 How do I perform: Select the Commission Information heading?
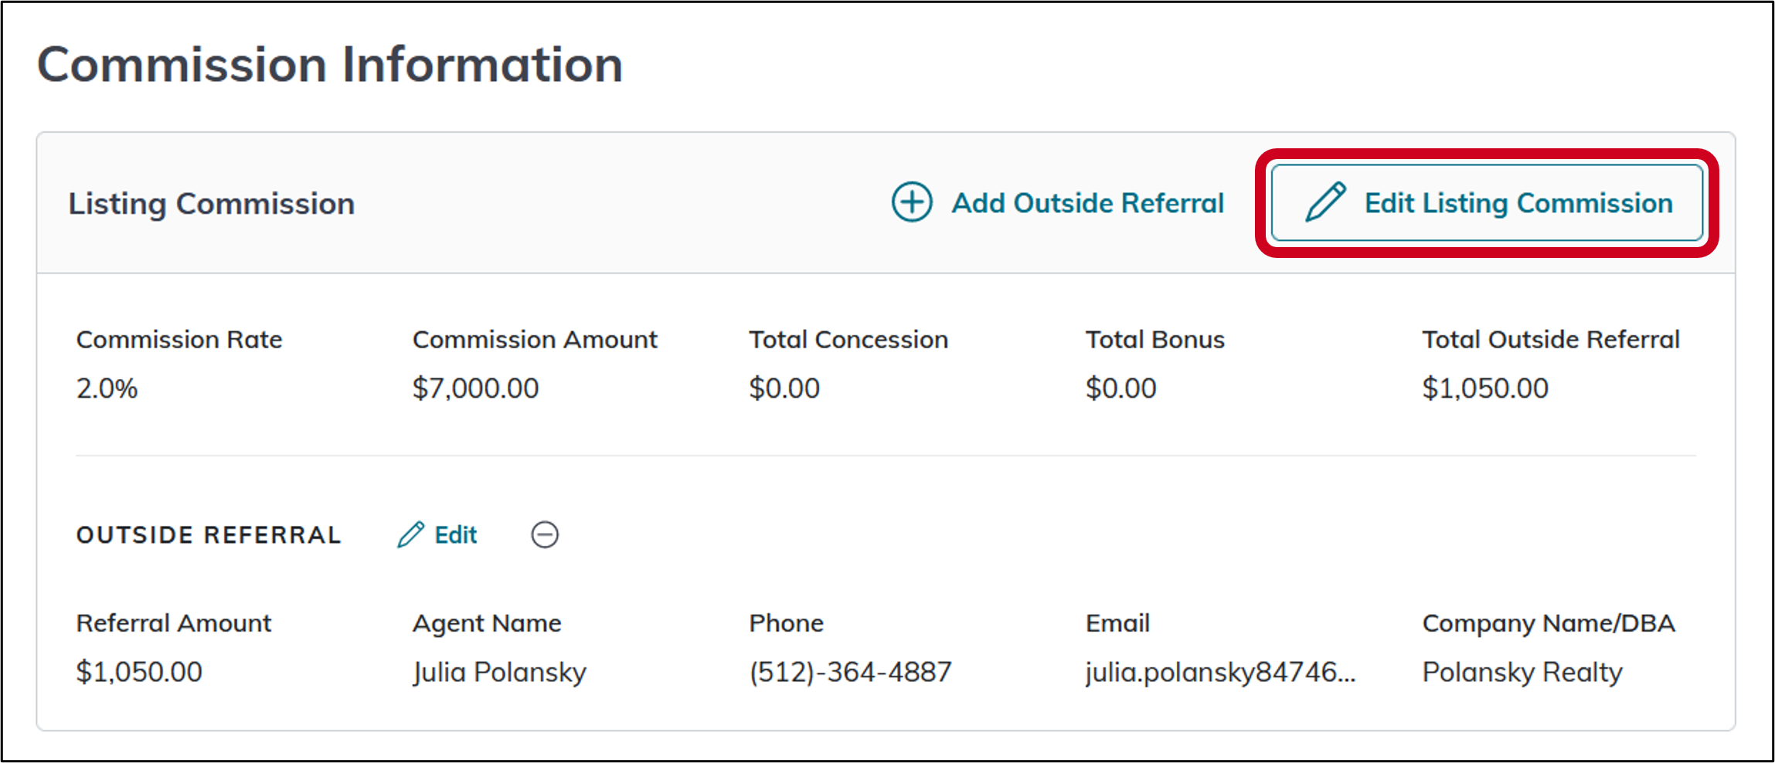tap(331, 63)
